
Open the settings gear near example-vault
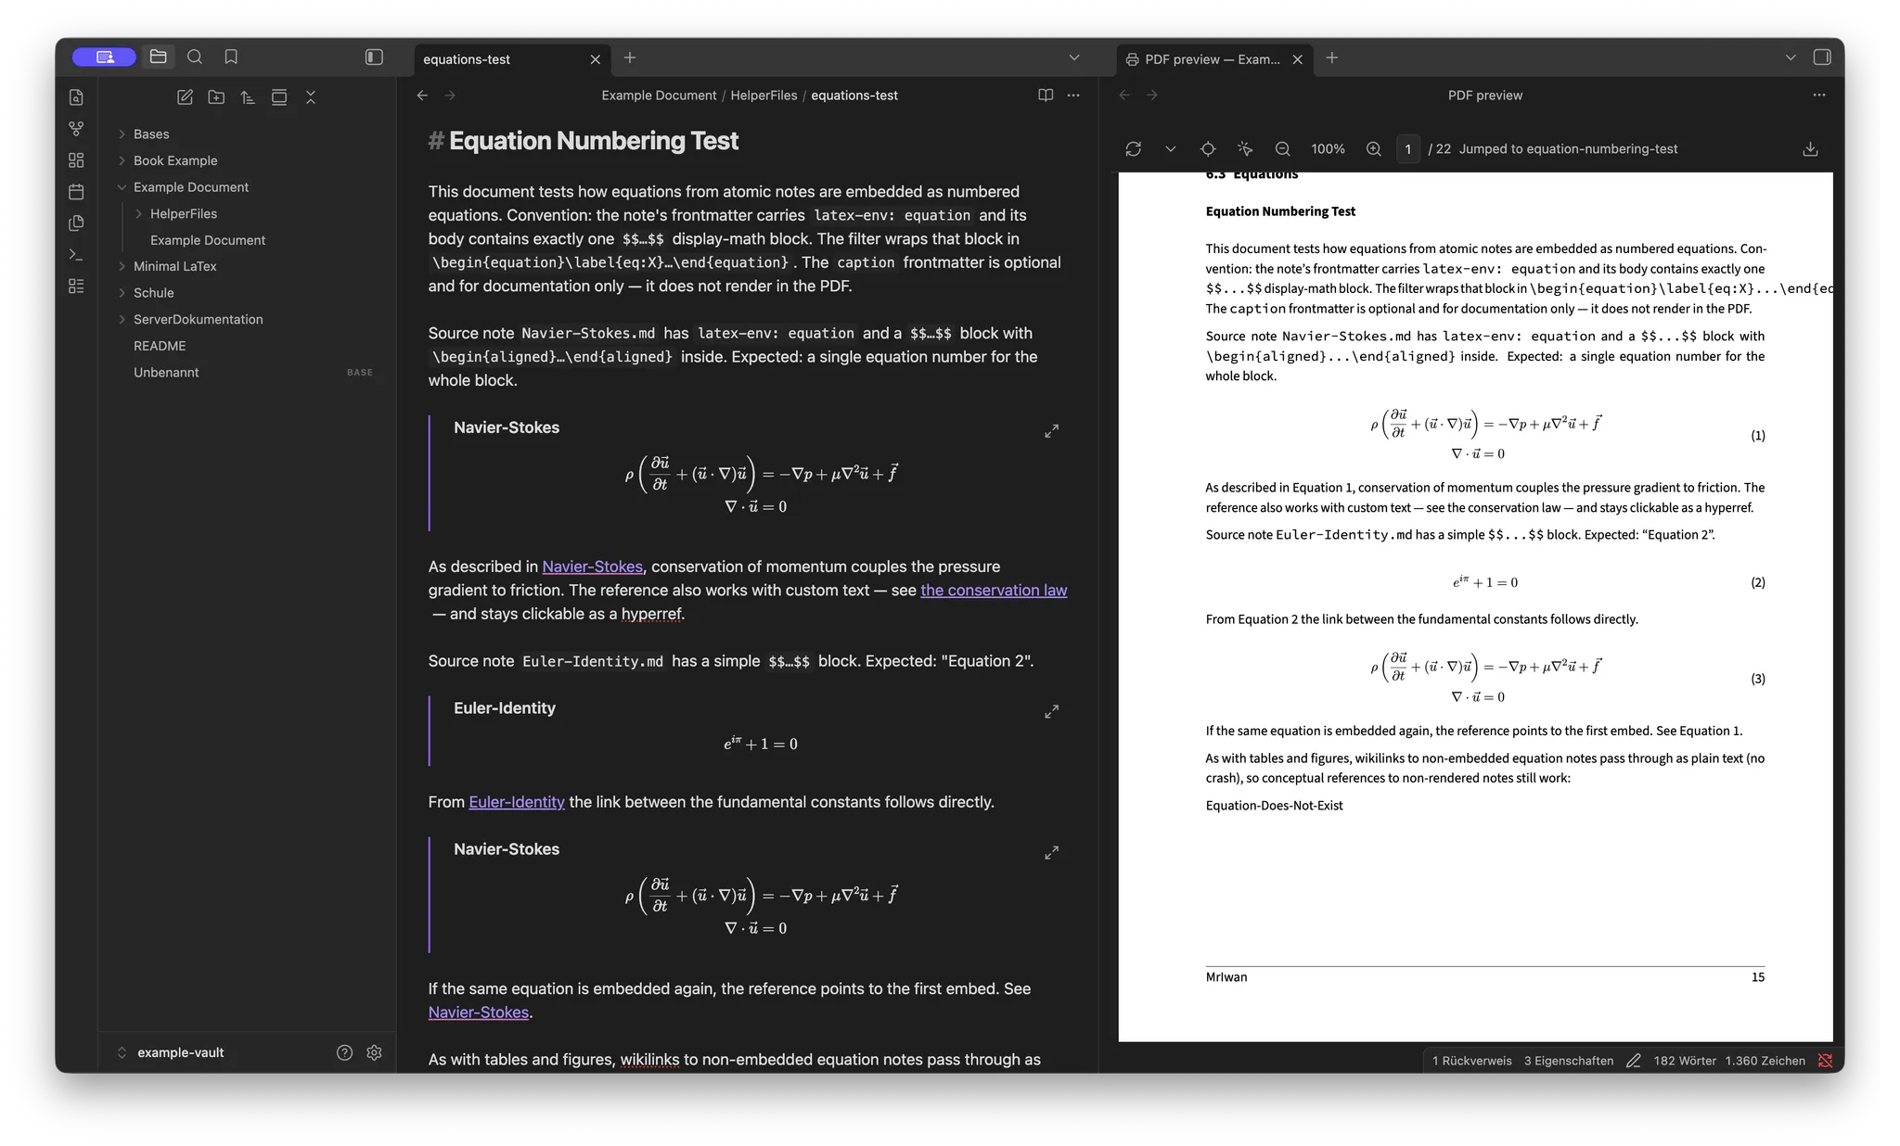[x=375, y=1052]
